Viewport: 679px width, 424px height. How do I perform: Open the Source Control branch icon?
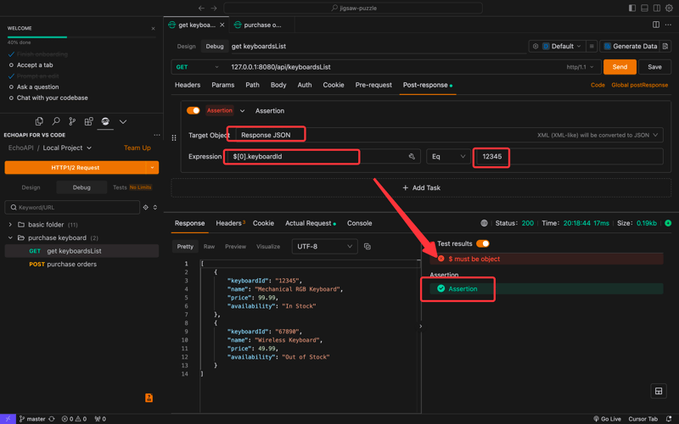(72, 122)
